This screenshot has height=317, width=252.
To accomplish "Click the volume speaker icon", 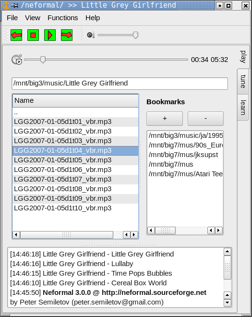I will pos(91,35).
